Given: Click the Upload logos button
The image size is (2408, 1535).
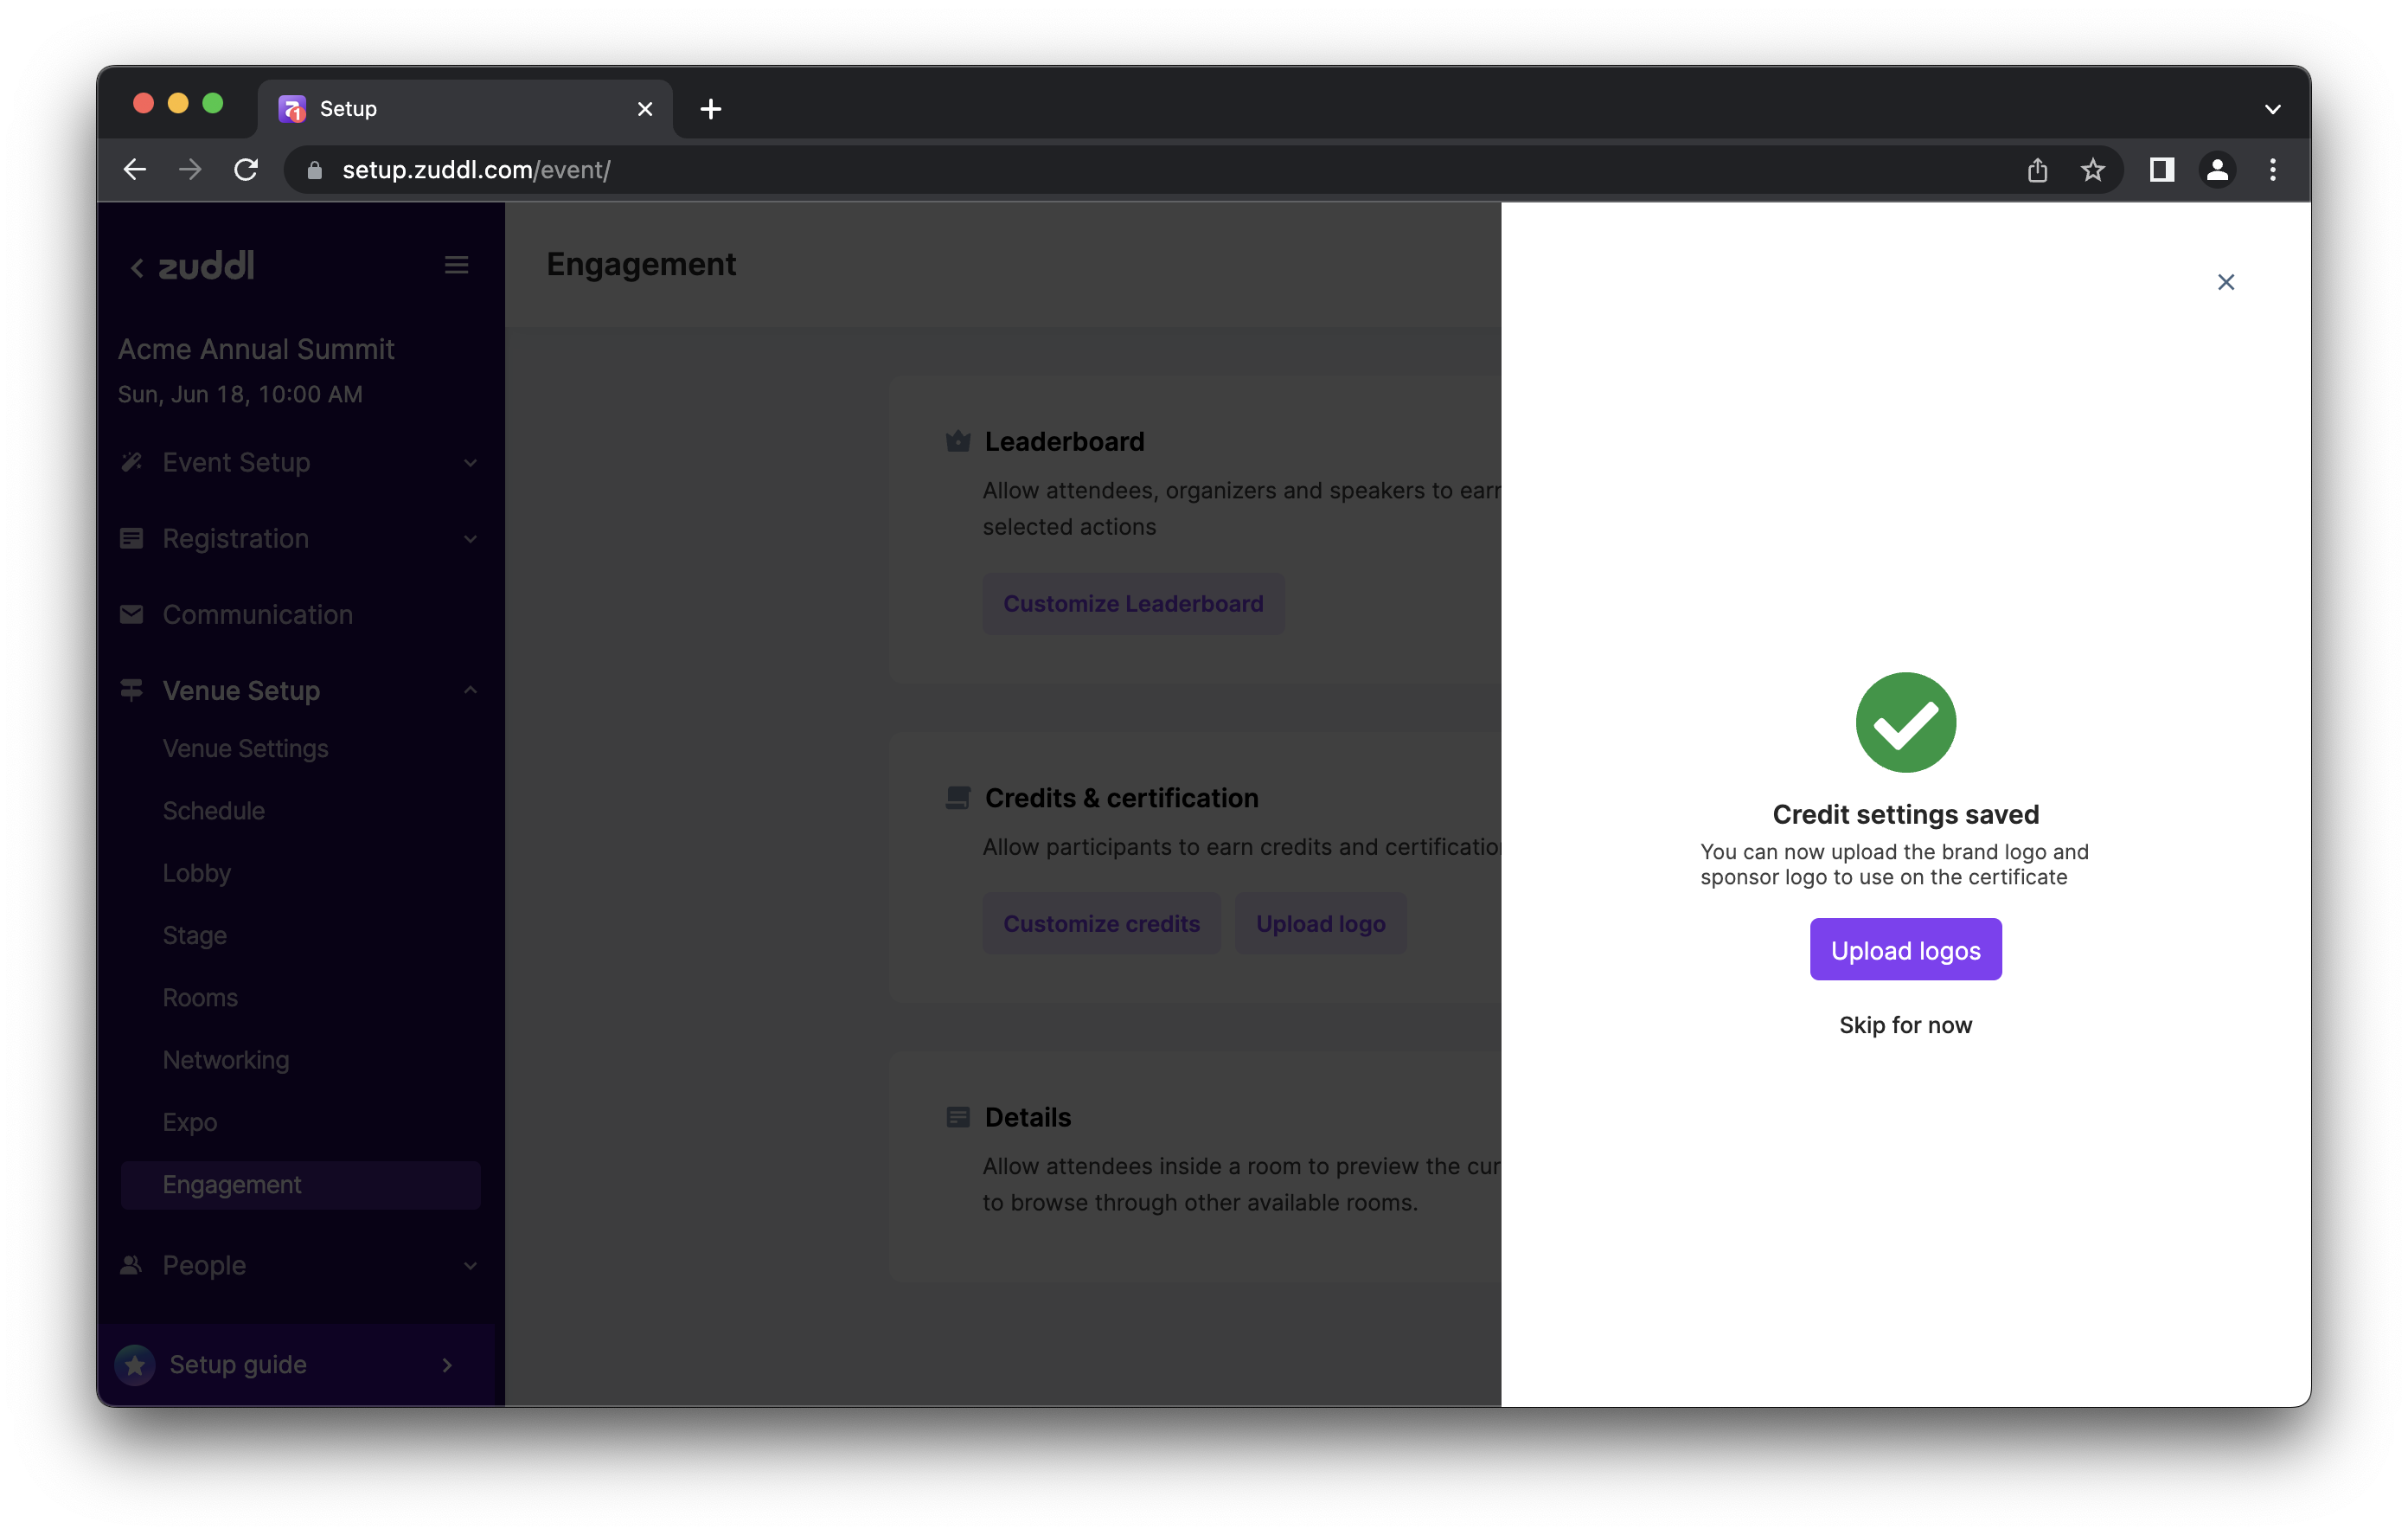Looking at the screenshot, I should coord(1904,948).
